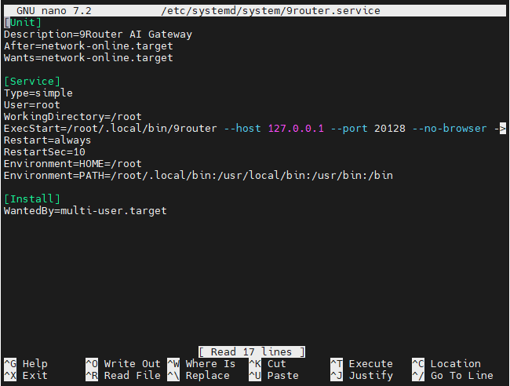The height and width of the screenshot is (386, 510).
Task: Click the ExecStart 9router binary path
Action: 142,129
